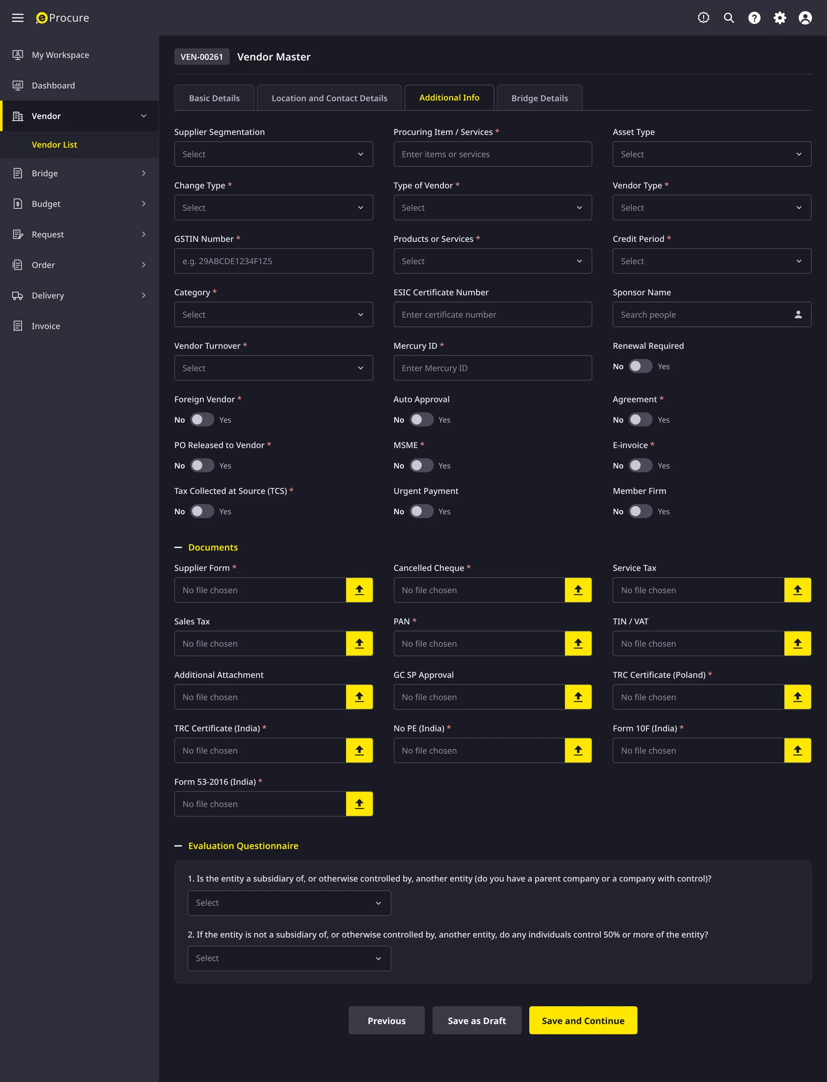
Task: Upload file for GC SP Approval
Action: pos(578,697)
